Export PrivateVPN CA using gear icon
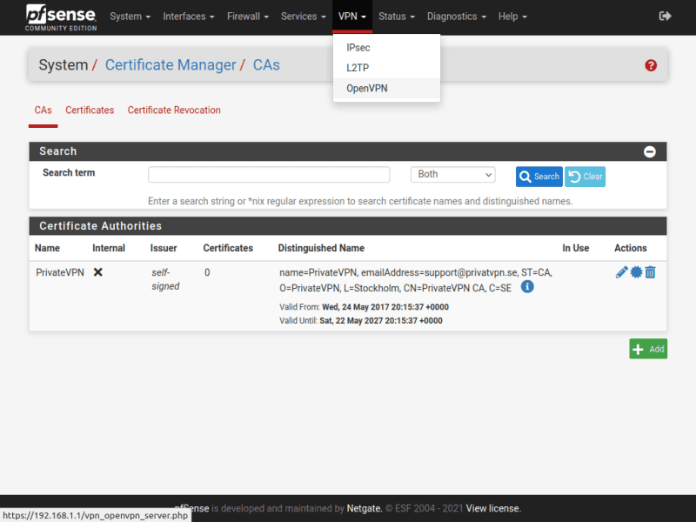Screen dimensions: 696x522 pos(636,272)
